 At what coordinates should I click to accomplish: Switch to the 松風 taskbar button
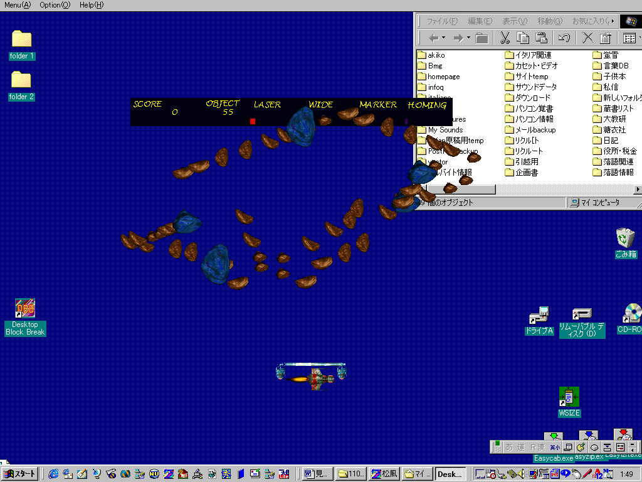pyautogui.click(x=384, y=474)
